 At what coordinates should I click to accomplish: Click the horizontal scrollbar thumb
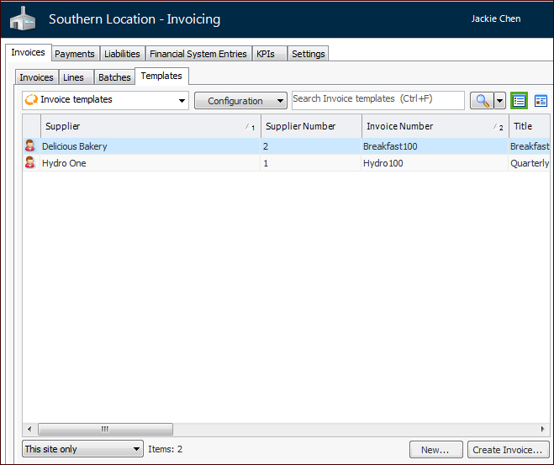(x=105, y=429)
